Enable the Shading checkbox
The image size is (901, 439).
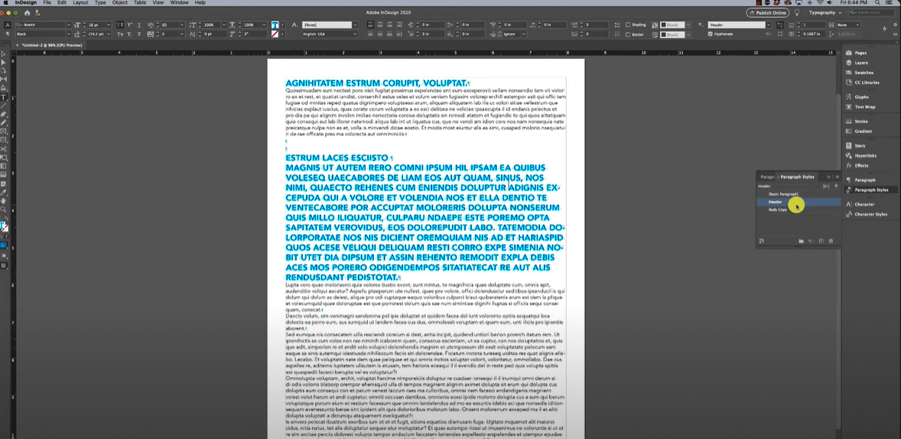[628, 24]
